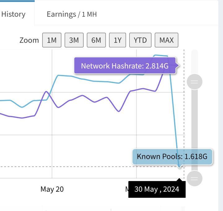Click the purple line peak near May 20
The width and height of the screenshot is (223, 211).
coord(46,92)
